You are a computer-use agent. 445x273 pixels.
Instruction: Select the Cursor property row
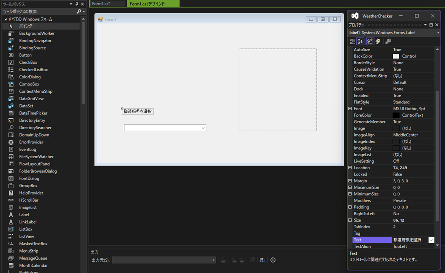coord(393,82)
